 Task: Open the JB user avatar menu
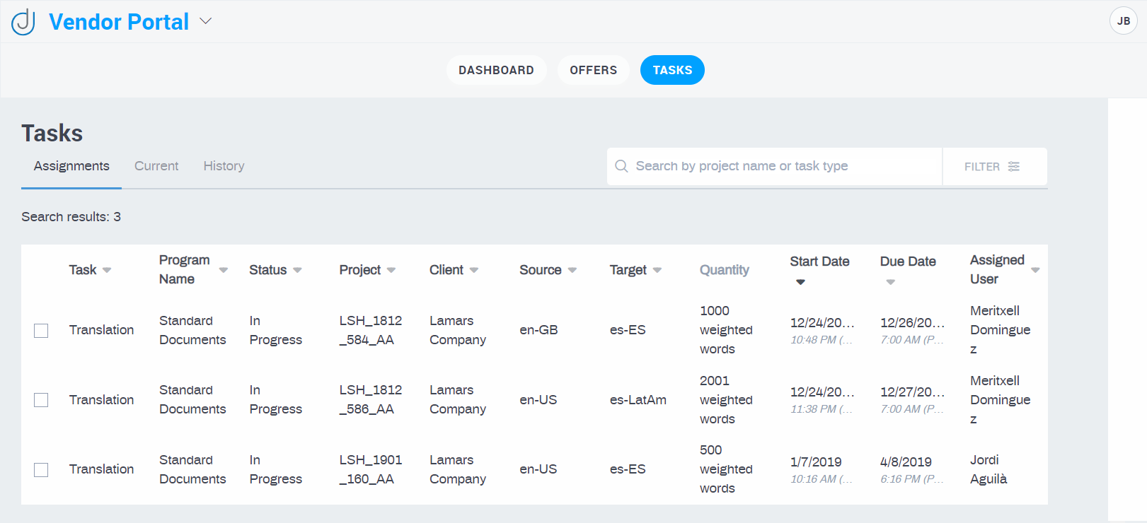click(1123, 21)
